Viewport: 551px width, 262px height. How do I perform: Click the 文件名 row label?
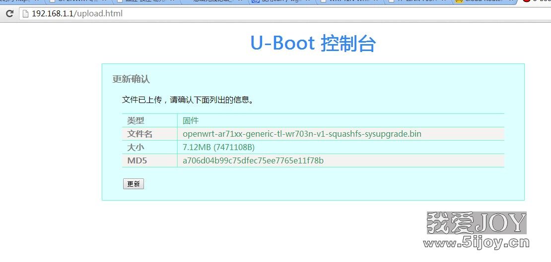(x=140, y=134)
